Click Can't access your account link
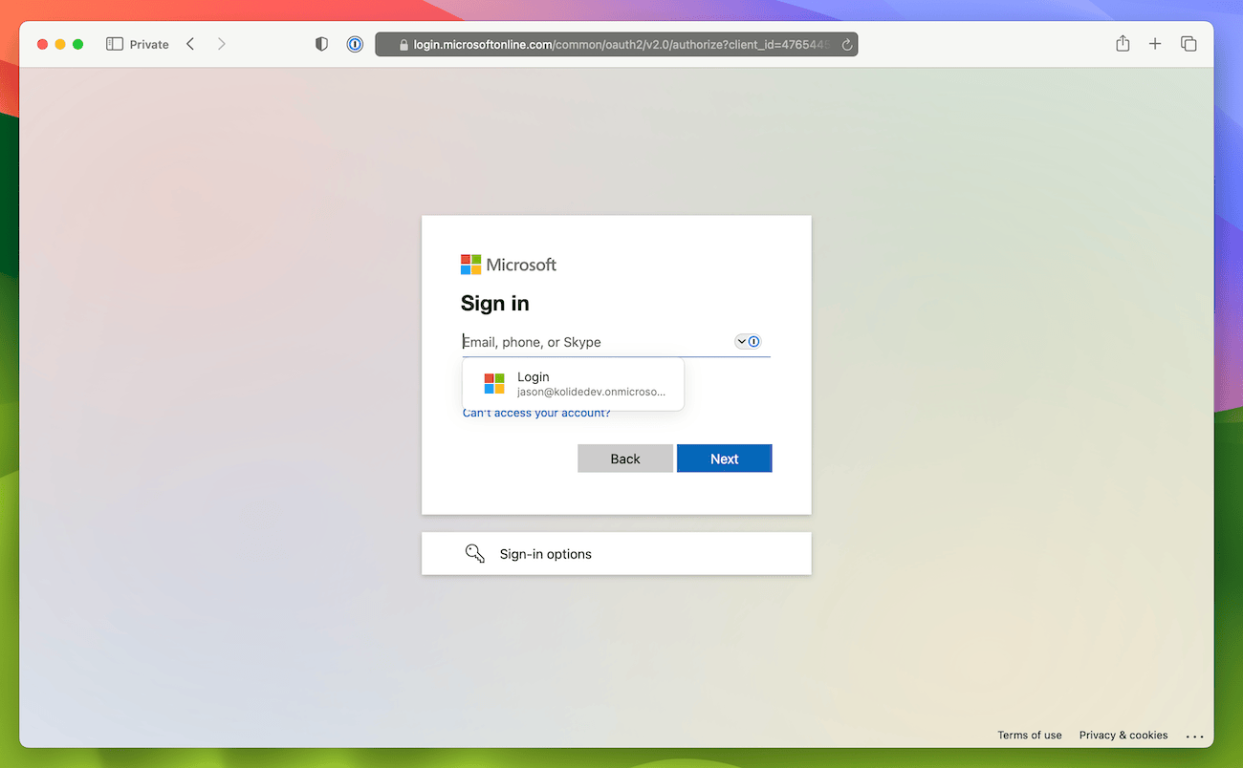The height and width of the screenshot is (768, 1243). pyautogui.click(x=535, y=412)
